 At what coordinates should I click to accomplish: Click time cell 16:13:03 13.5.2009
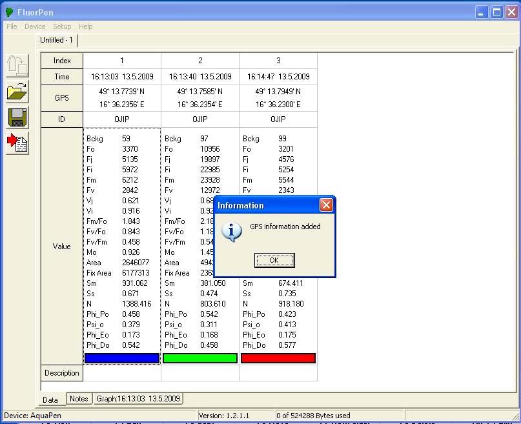pos(122,77)
